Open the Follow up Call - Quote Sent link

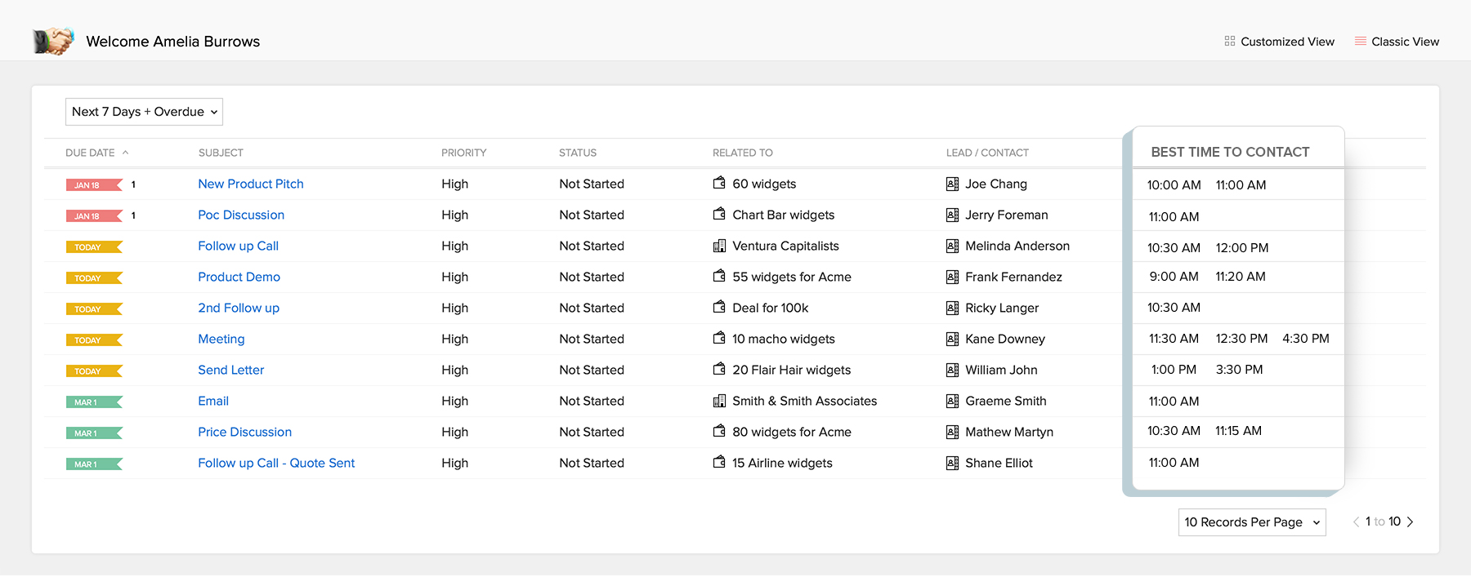[276, 463]
